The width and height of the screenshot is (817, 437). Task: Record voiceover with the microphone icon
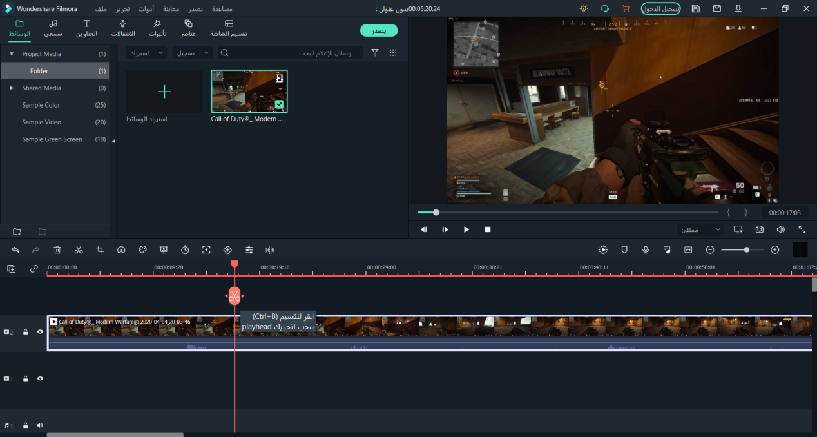click(646, 249)
